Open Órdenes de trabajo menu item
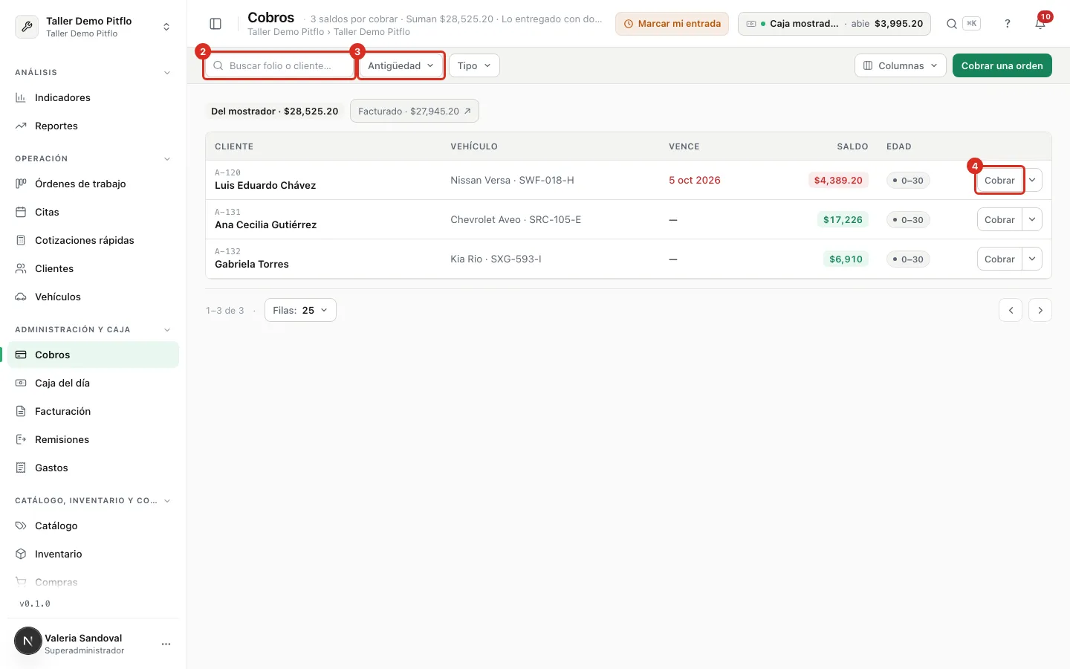Screen dimensions: 1070x669 [x=93, y=184]
